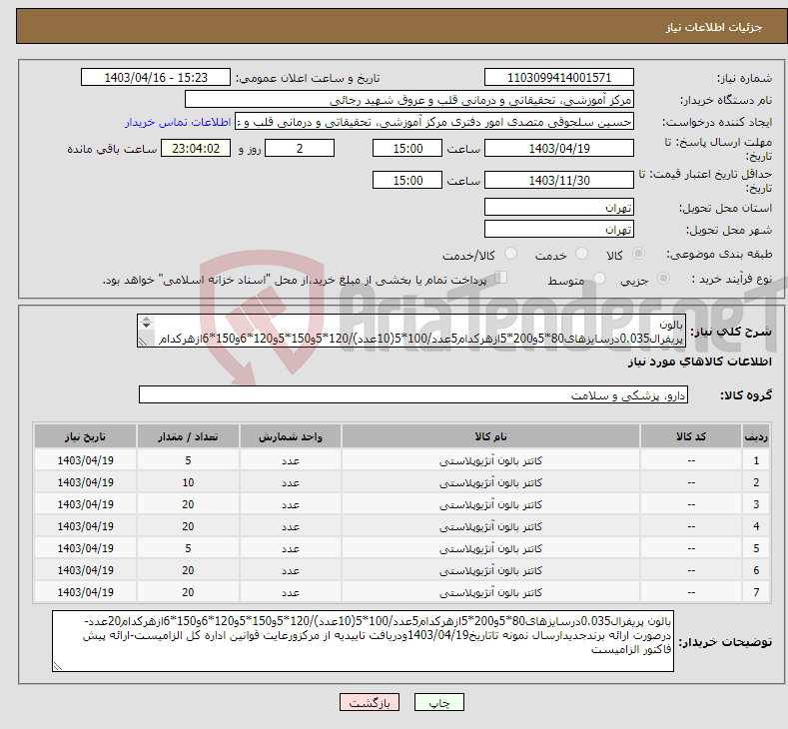The width and height of the screenshot is (788, 729).
Task: Click item name in table row 5
Action: pos(490,548)
